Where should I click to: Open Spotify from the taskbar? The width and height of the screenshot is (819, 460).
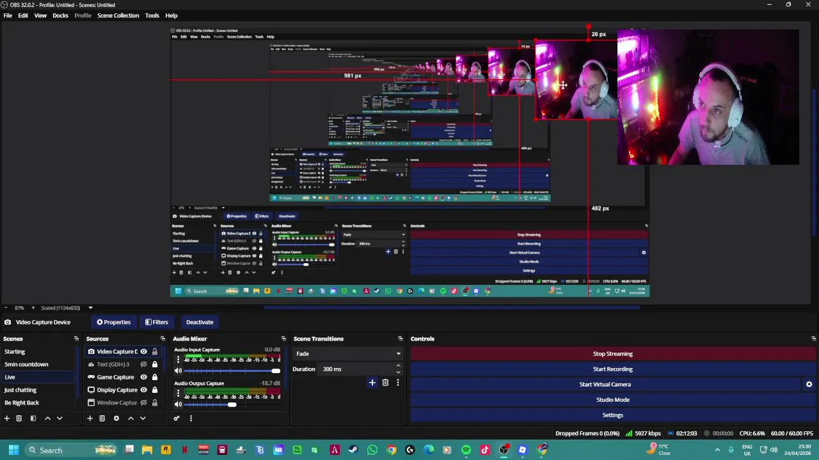466,450
